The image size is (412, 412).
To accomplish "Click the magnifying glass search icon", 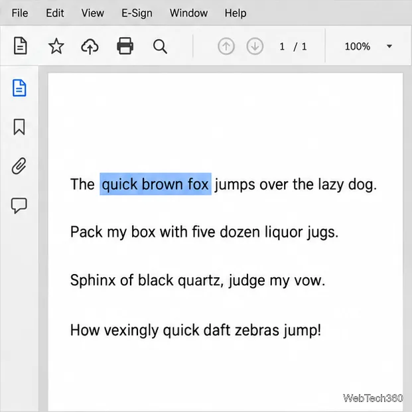I will (160, 46).
